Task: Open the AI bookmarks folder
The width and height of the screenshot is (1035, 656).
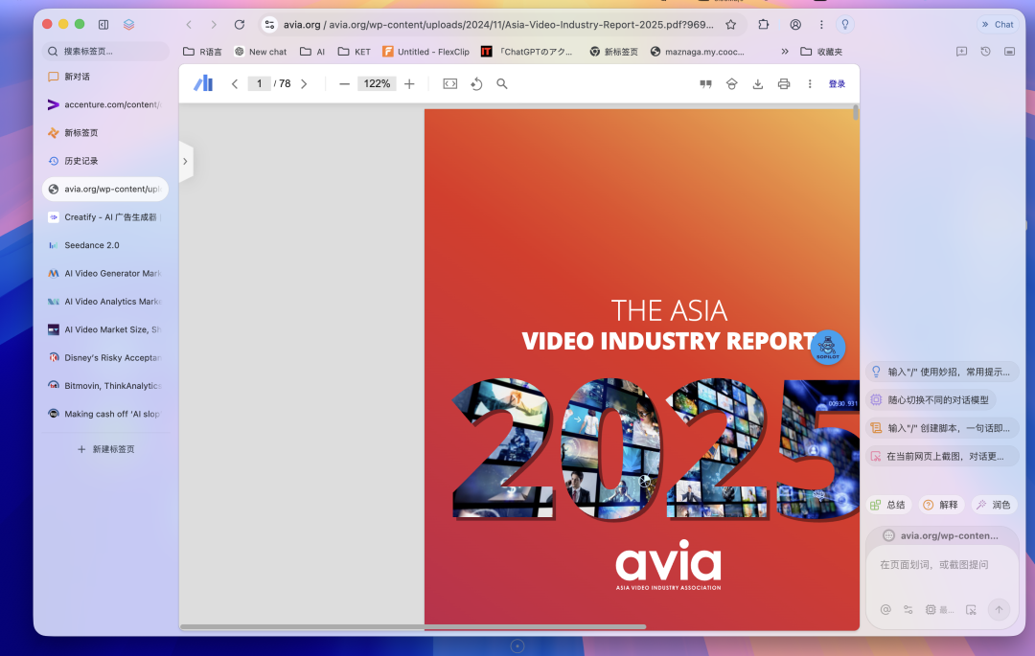Action: (312, 52)
